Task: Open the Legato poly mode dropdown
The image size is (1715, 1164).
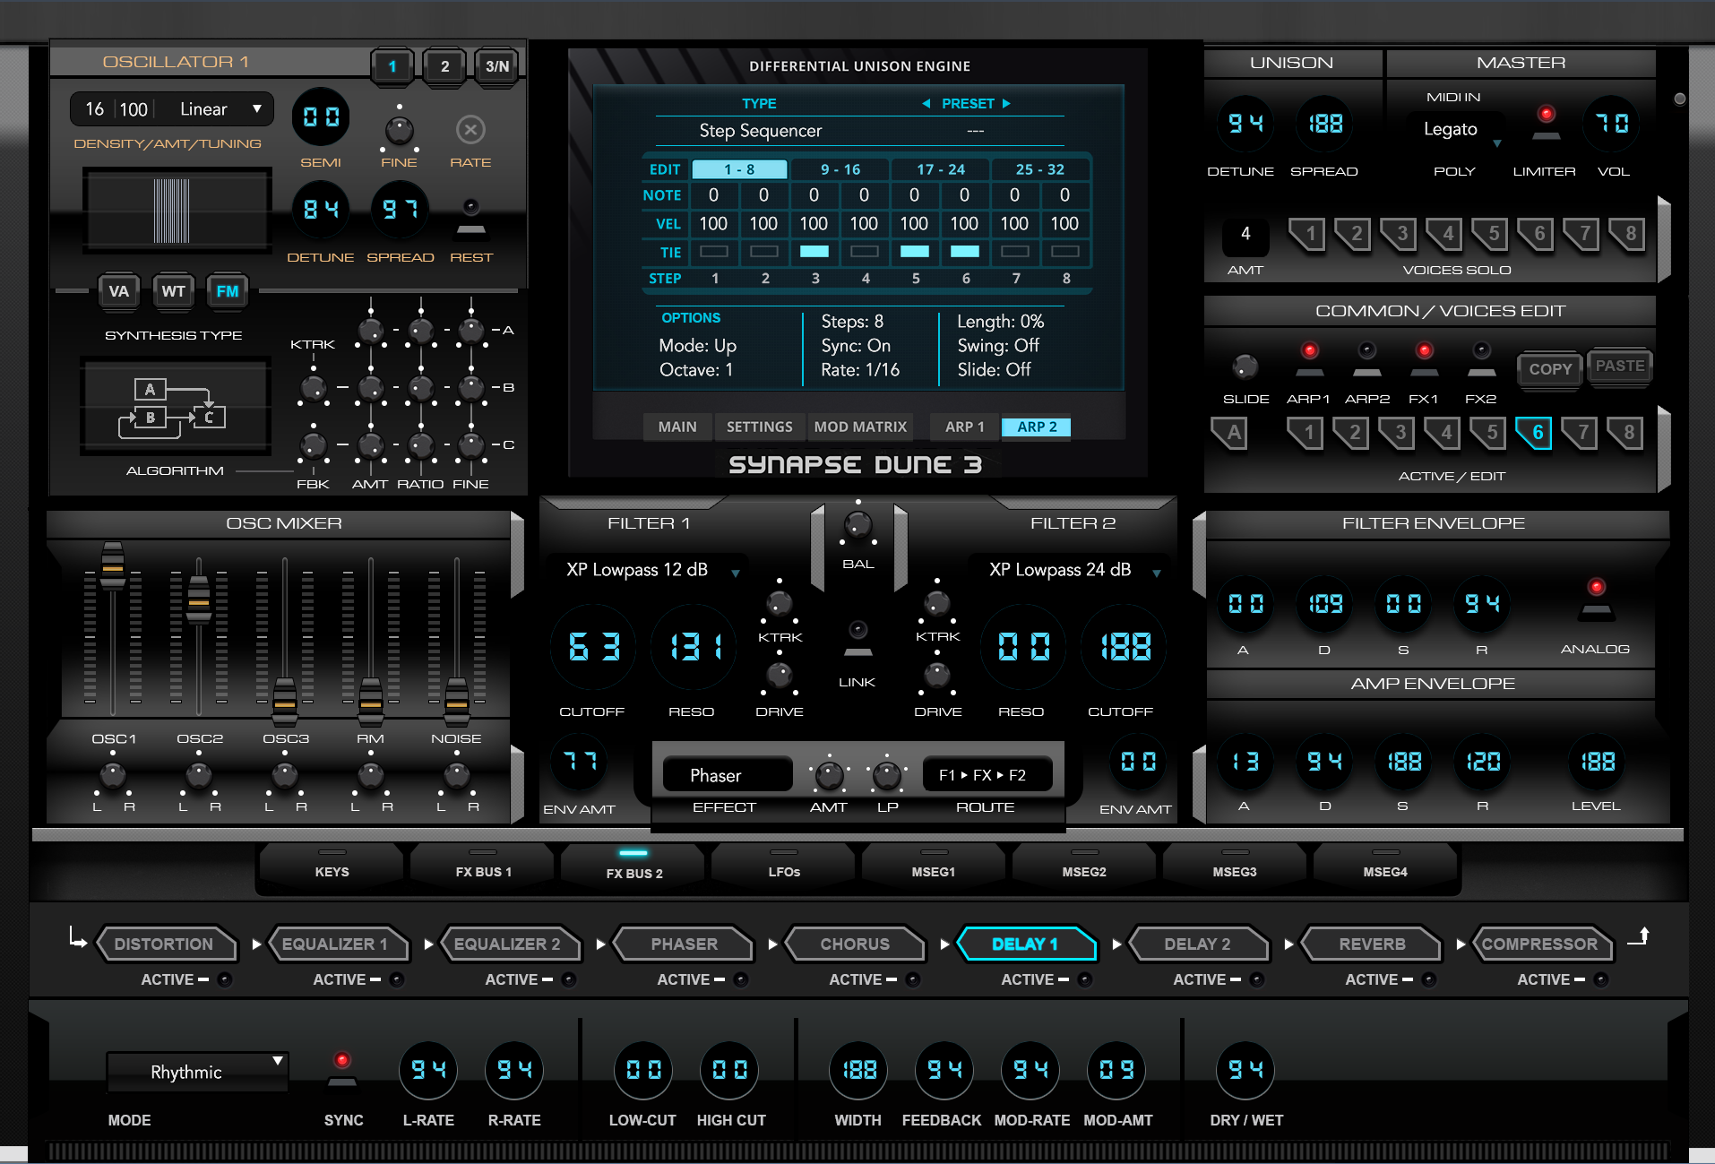Action: [1454, 130]
